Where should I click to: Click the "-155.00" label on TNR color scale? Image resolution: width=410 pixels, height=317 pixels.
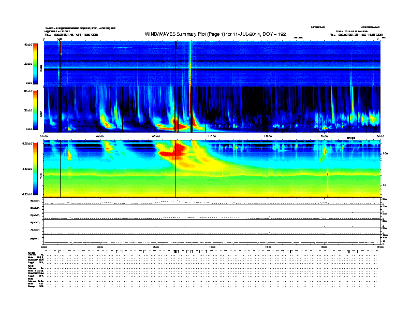(27, 194)
